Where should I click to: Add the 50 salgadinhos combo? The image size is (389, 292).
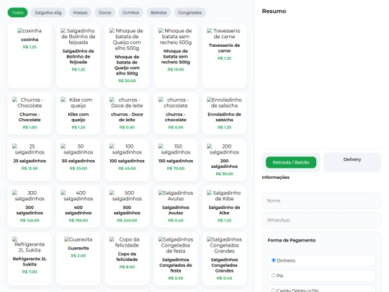tap(78, 160)
